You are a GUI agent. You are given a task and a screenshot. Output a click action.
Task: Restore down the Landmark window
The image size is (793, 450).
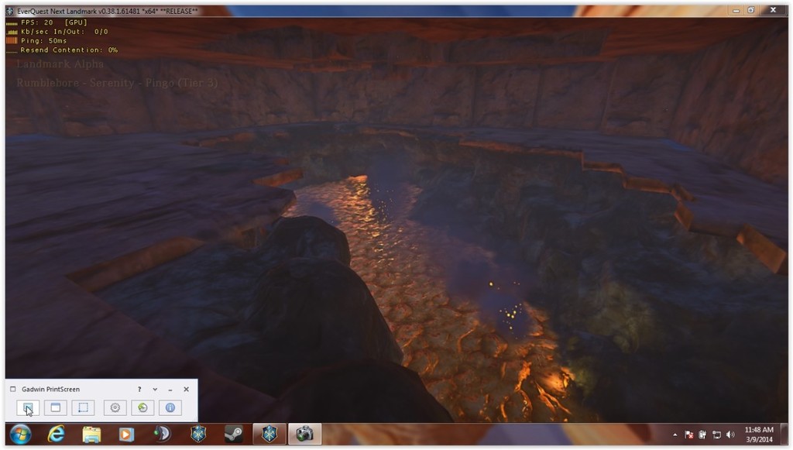coord(751,11)
